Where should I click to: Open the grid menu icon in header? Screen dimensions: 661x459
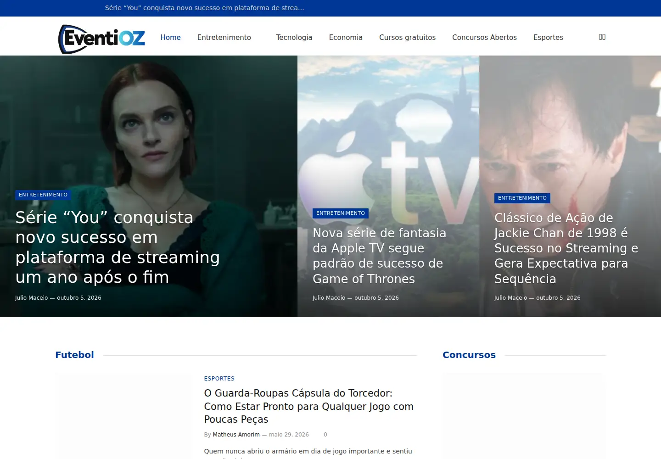[x=602, y=37]
